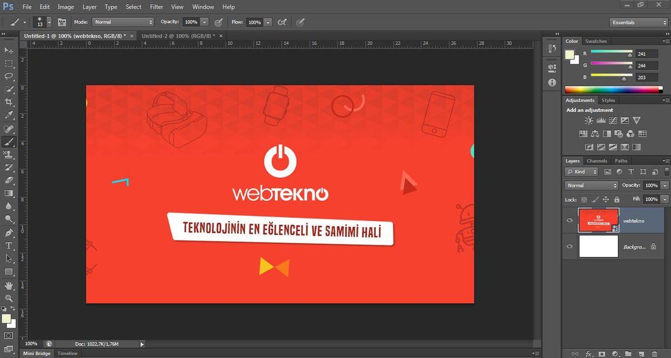The height and width of the screenshot is (358, 671).
Task: Toggle visibility of the Background layer
Action: pos(570,246)
